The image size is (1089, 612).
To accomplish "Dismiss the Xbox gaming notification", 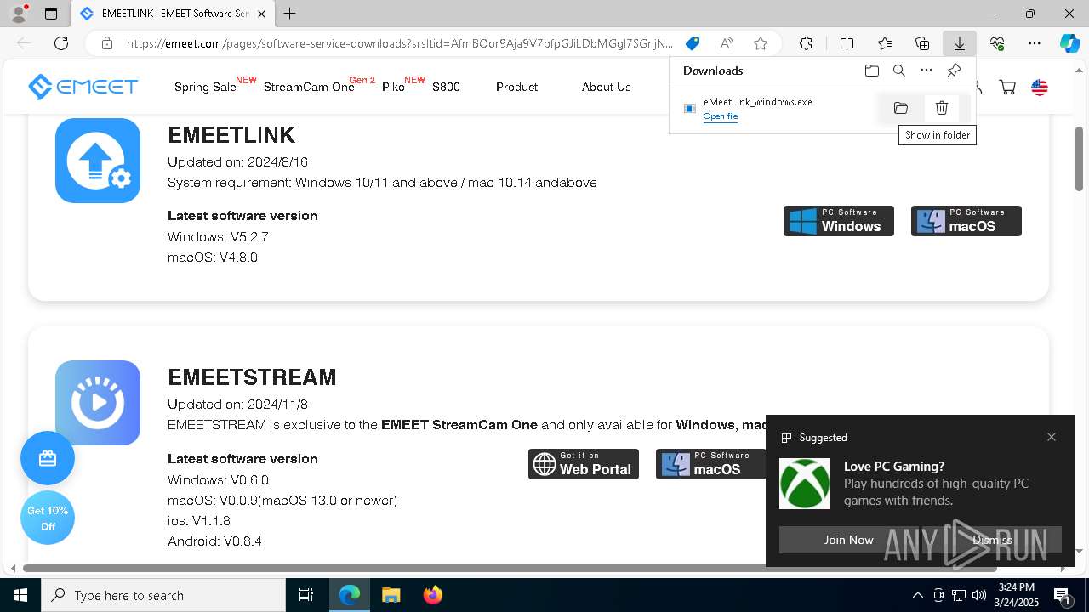I will (x=992, y=540).
